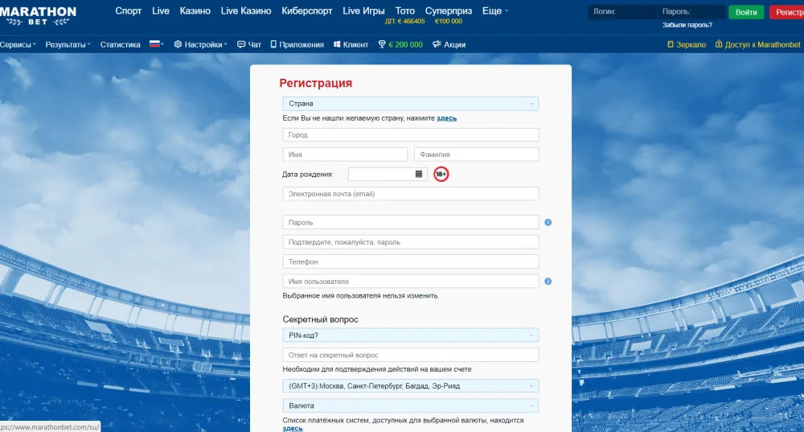This screenshot has height=432, width=804.
Task: Go to the Live Казино section
Action: pos(245,11)
